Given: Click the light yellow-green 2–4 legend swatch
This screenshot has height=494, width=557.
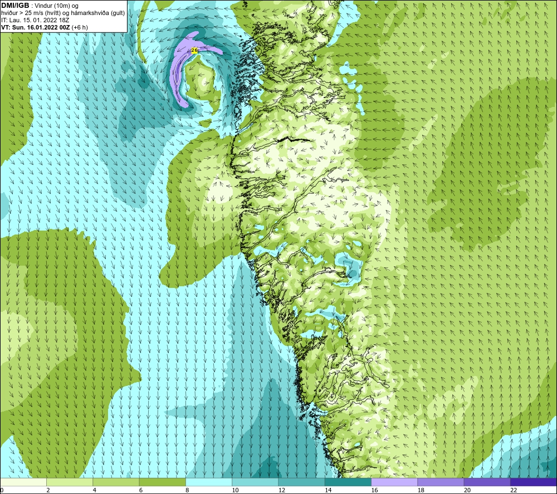Looking at the screenshot, I should 70,482.
